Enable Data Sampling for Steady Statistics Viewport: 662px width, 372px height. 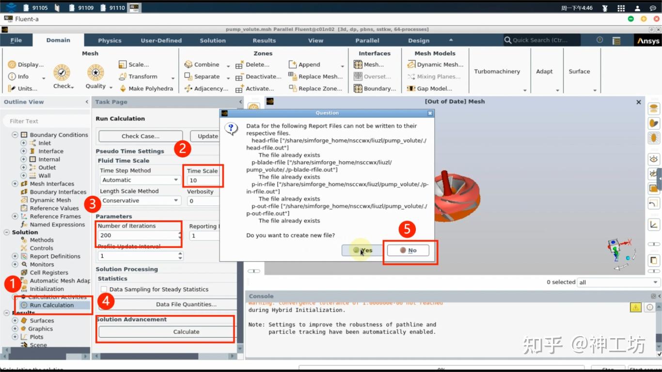104,289
